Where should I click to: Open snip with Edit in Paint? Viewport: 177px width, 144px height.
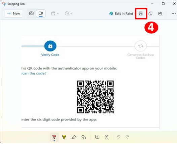click(x=121, y=13)
